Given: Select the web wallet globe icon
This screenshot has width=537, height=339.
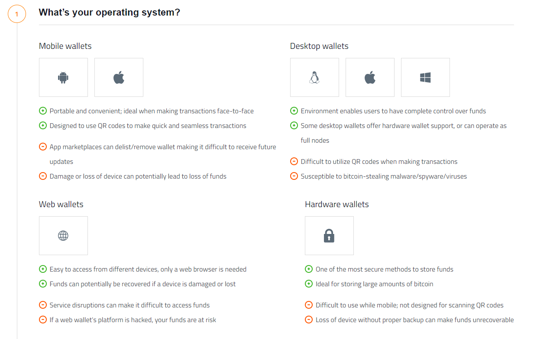Looking at the screenshot, I should coord(63,236).
